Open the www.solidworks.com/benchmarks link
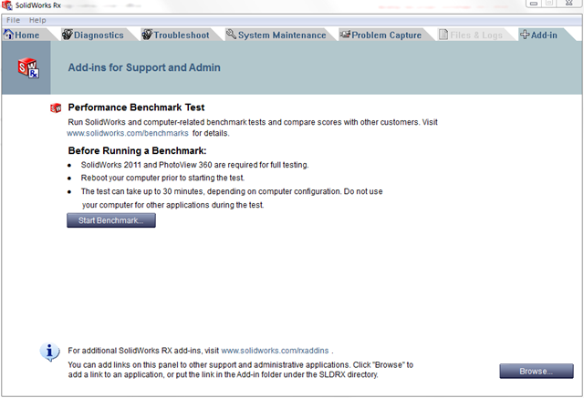Viewport: 584px width, 398px height. [x=128, y=133]
